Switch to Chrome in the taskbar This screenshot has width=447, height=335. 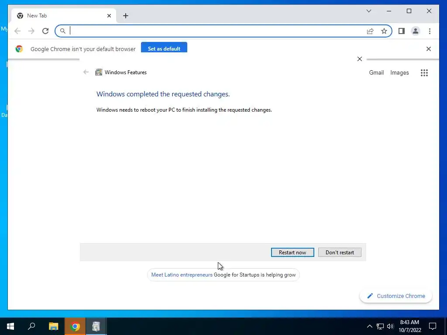click(x=75, y=326)
